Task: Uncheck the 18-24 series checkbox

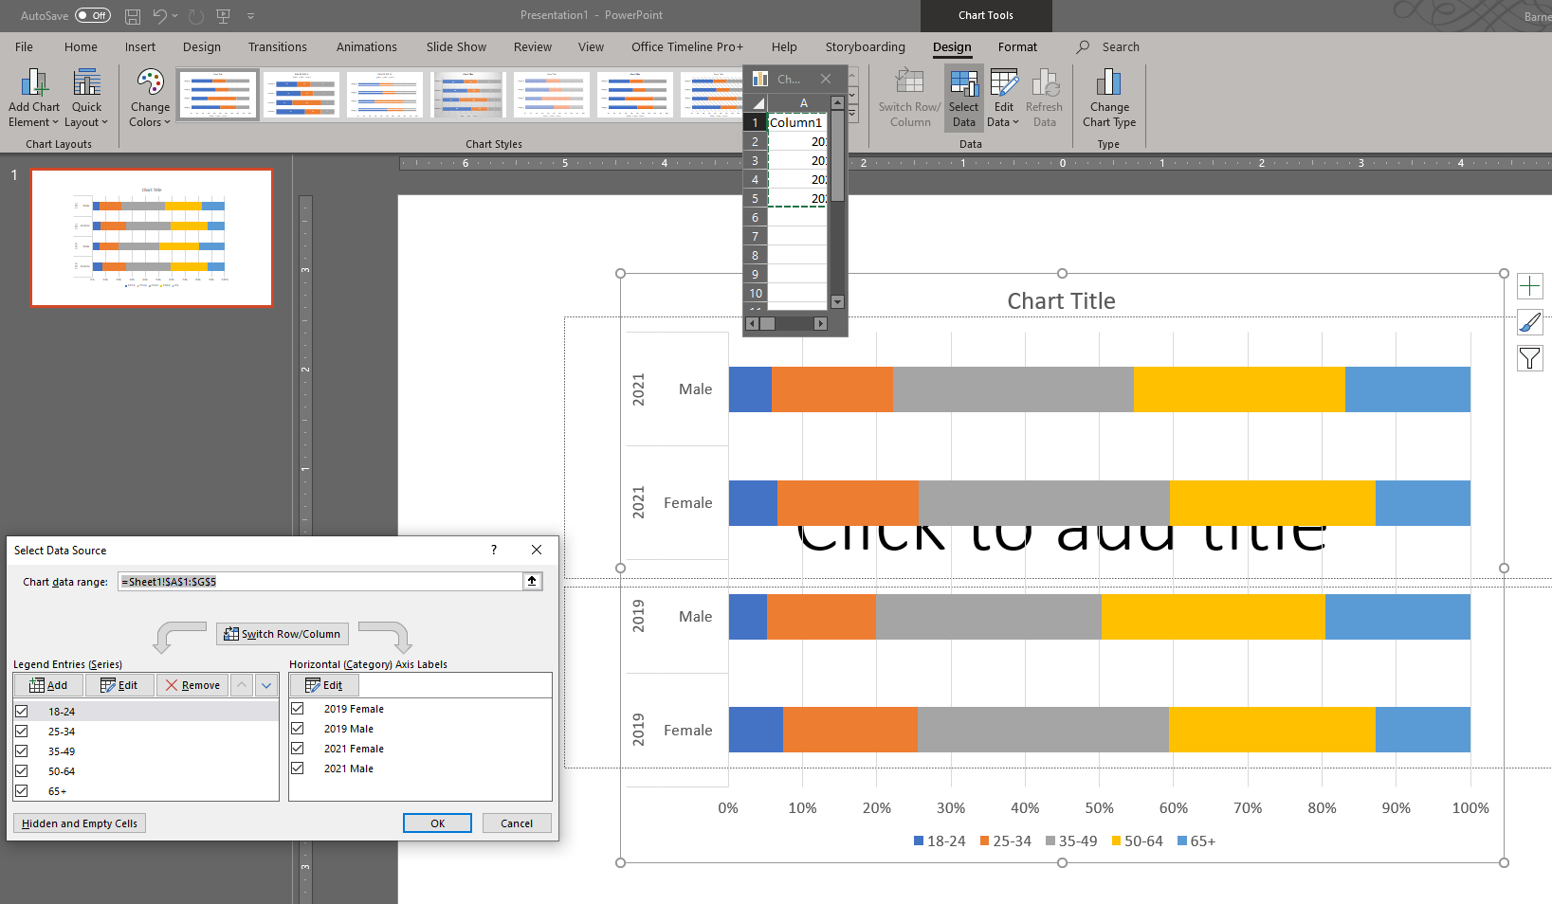Action: 22,711
